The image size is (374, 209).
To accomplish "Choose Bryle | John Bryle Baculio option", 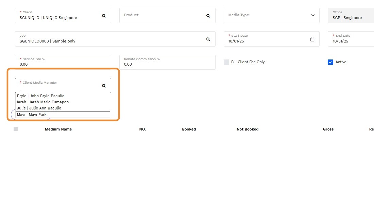I will [41, 96].
